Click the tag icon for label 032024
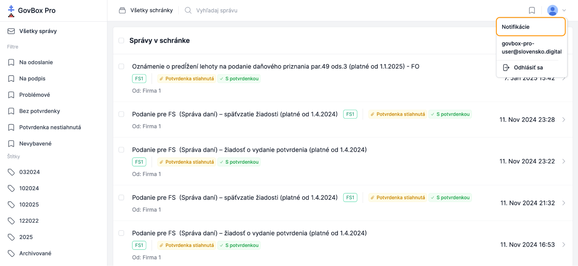 click(11, 172)
